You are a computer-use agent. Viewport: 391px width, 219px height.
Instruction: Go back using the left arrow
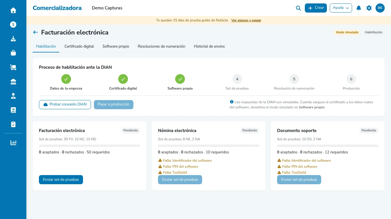35,32
